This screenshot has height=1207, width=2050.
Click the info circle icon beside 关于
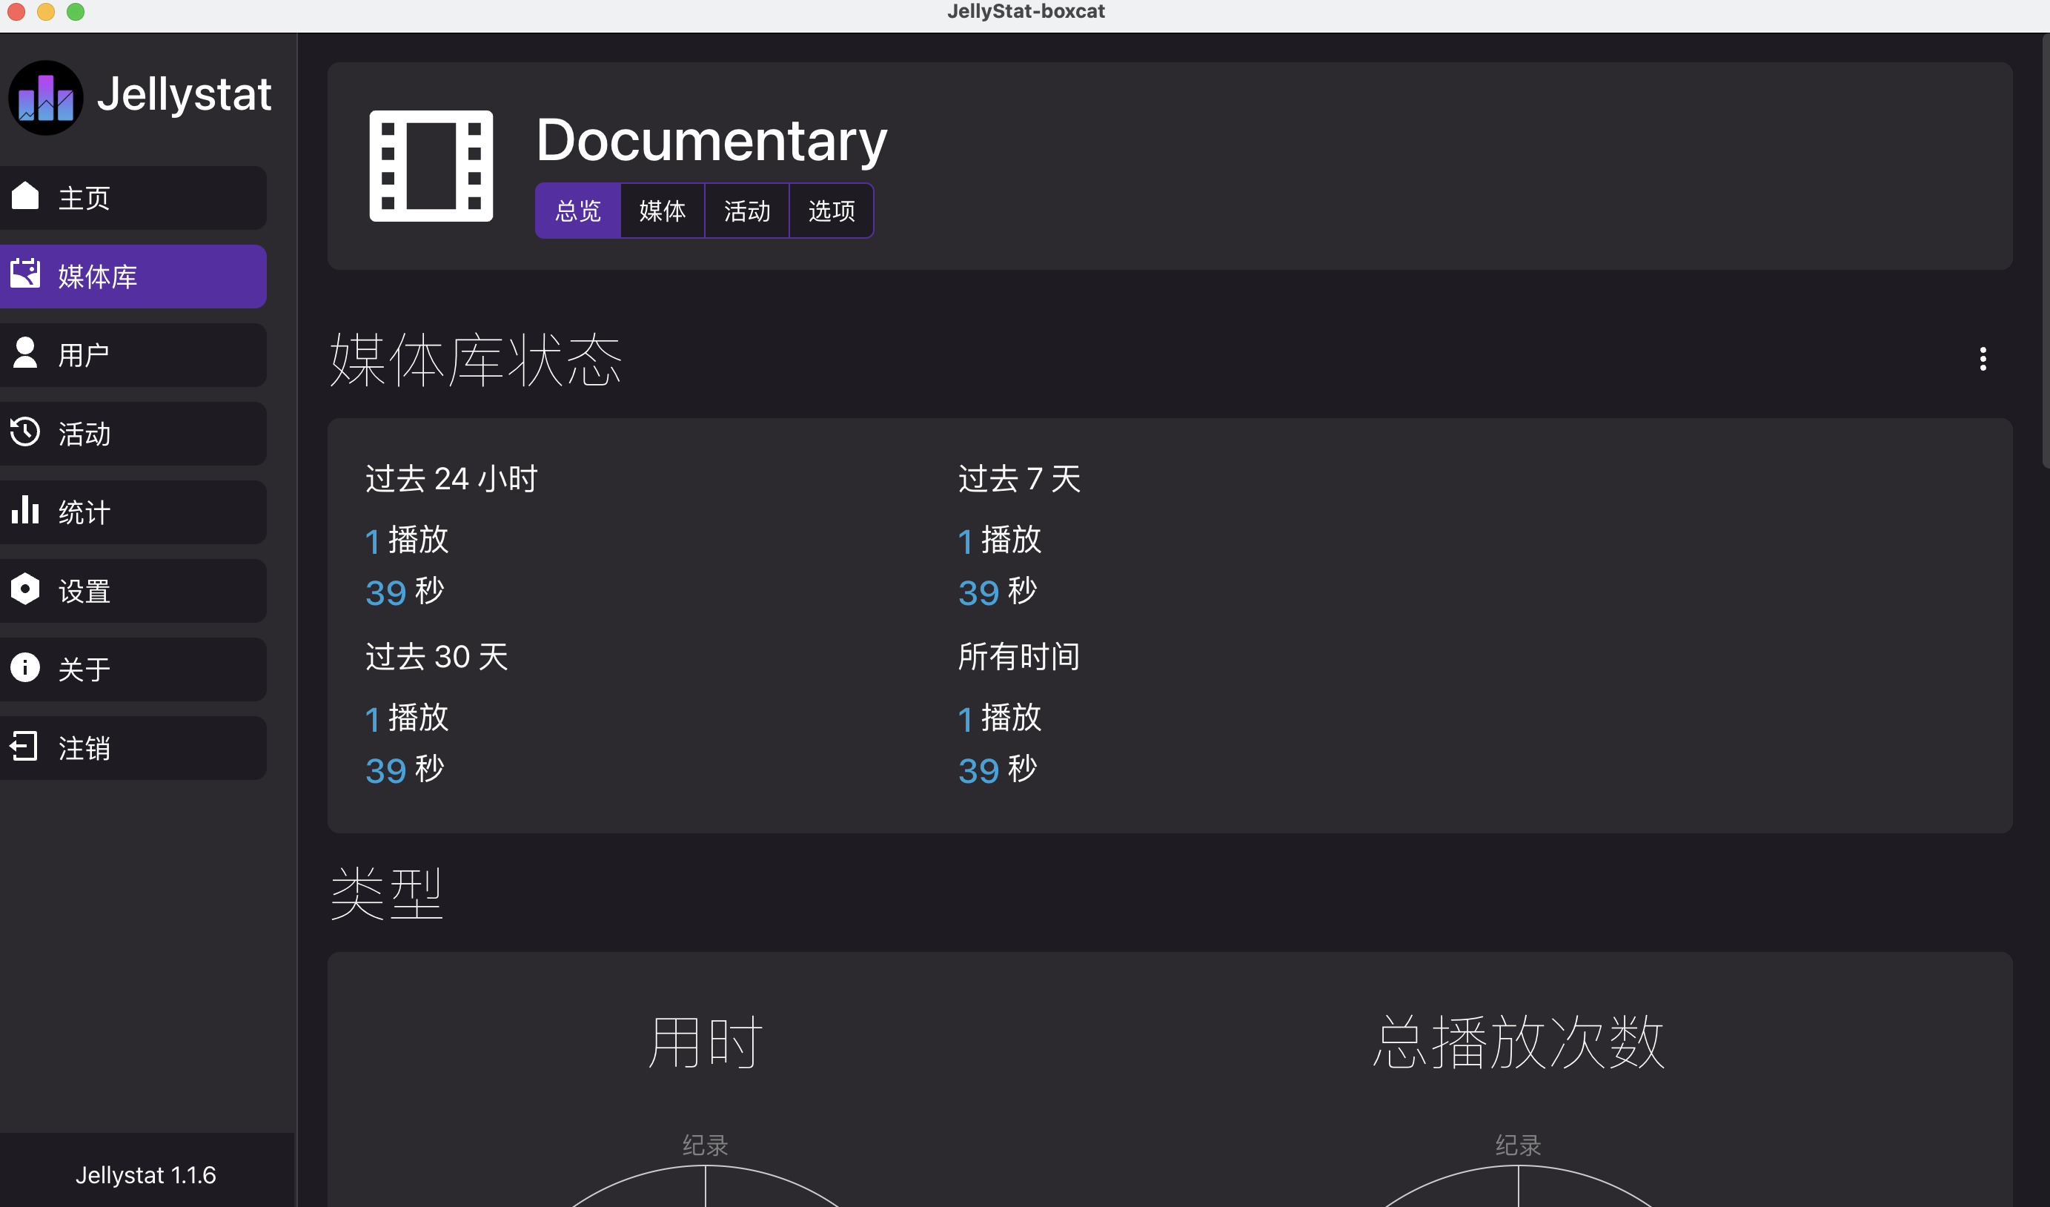coord(25,667)
